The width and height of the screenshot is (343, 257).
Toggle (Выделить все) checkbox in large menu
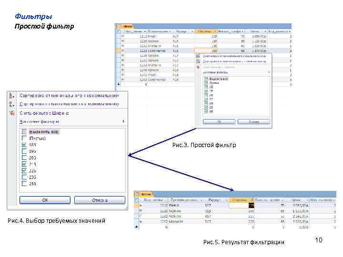coord(24,131)
